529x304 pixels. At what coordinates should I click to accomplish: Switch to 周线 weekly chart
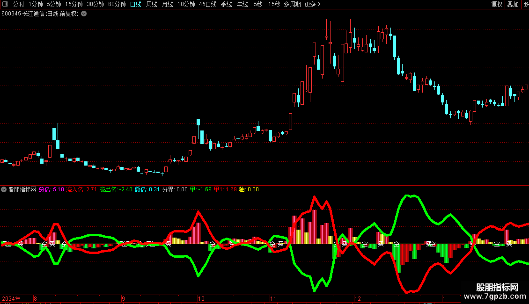point(152,4)
